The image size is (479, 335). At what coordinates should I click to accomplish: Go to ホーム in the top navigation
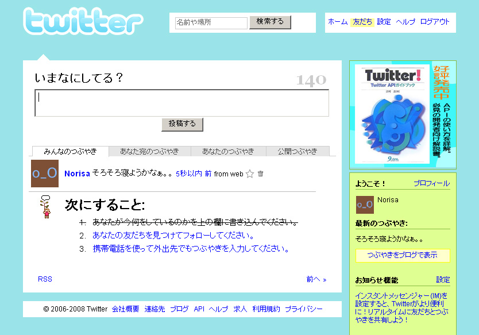point(338,22)
